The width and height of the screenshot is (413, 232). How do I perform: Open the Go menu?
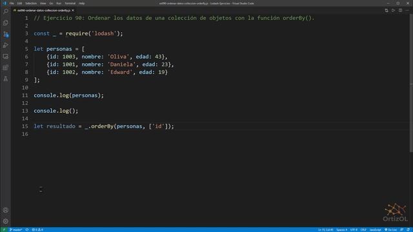(x=51, y=3)
